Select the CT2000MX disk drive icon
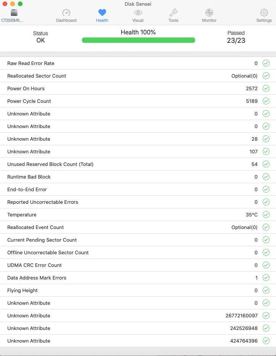 point(14,13)
